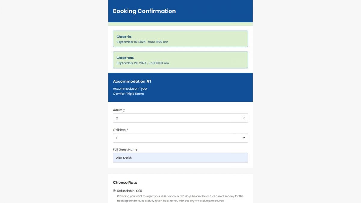Click the Accommodation #1 section header
361x203 pixels.
pyautogui.click(x=131, y=81)
